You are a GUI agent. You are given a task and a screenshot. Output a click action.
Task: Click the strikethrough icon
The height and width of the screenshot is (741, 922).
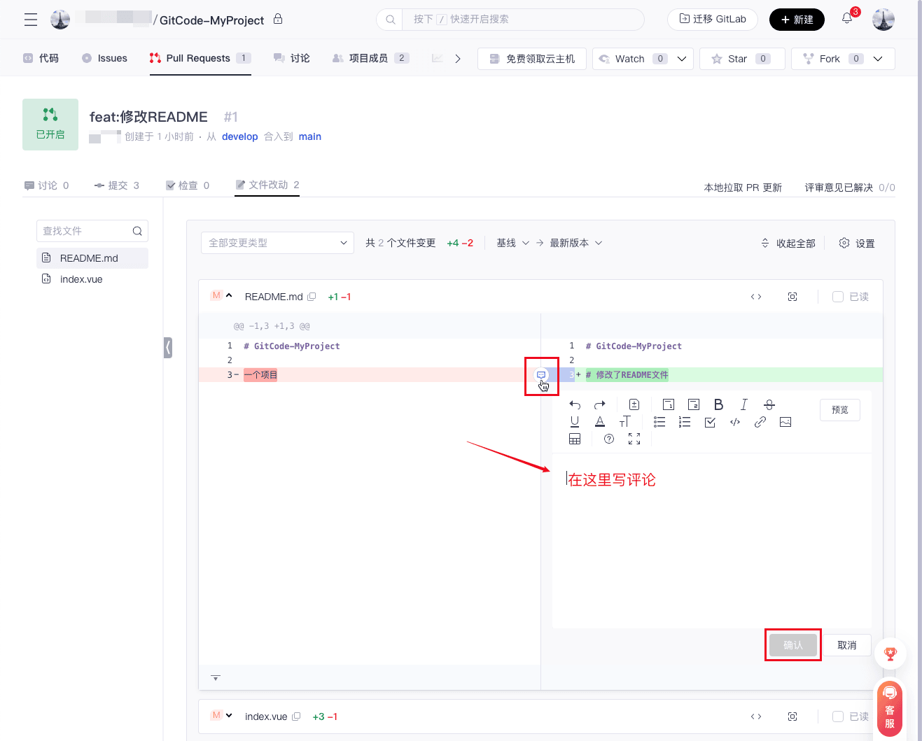[769, 404]
